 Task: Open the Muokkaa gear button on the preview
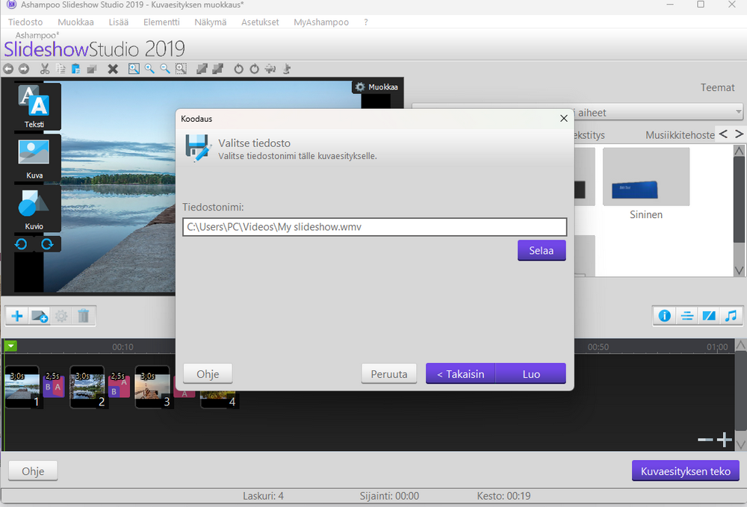click(376, 87)
